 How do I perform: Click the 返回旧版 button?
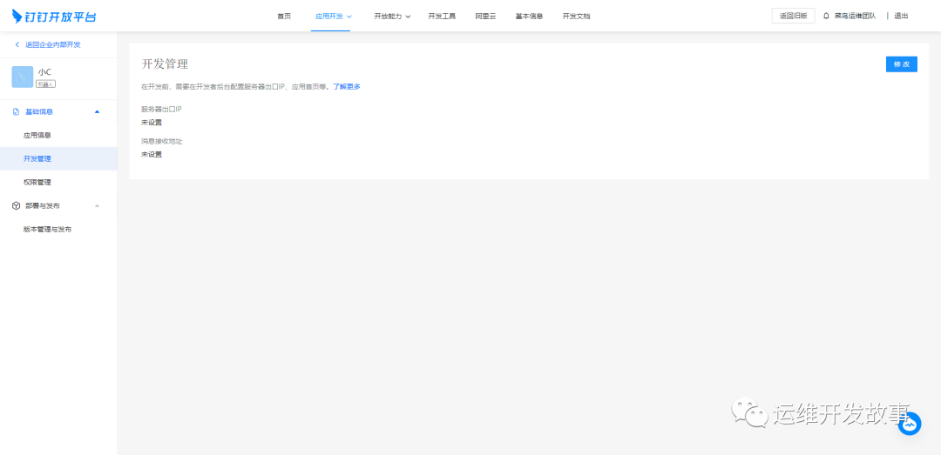click(793, 16)
